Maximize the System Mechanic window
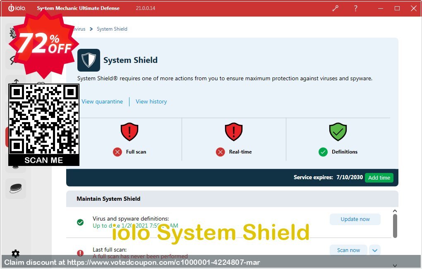This screenshot has width=422, height=269. [397, 8]
